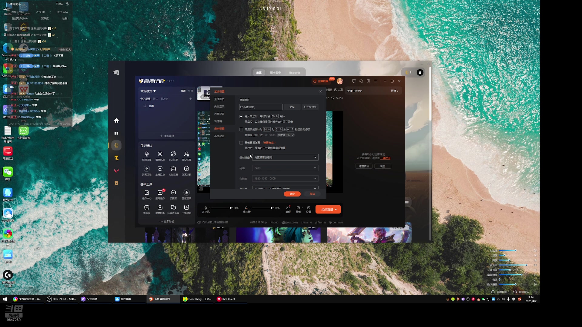Open hamburger menu in 直播伴侣 title bar
Screen dimensions: 582x327
(376, 81)
